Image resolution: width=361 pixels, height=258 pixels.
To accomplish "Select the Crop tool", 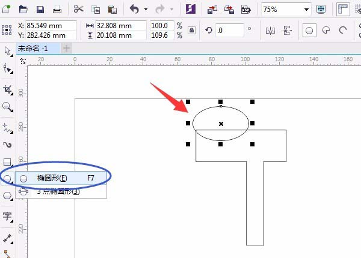I will point(8,89).
